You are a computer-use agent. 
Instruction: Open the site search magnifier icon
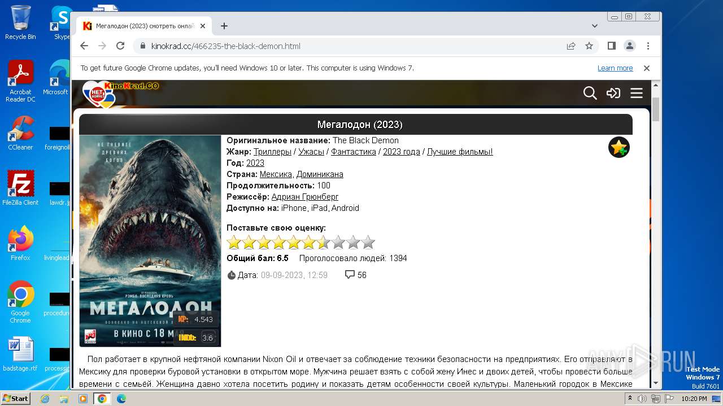coord(590,93)
